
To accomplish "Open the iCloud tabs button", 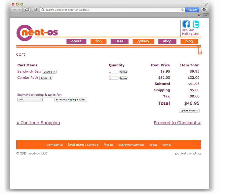I will point(27,10).
